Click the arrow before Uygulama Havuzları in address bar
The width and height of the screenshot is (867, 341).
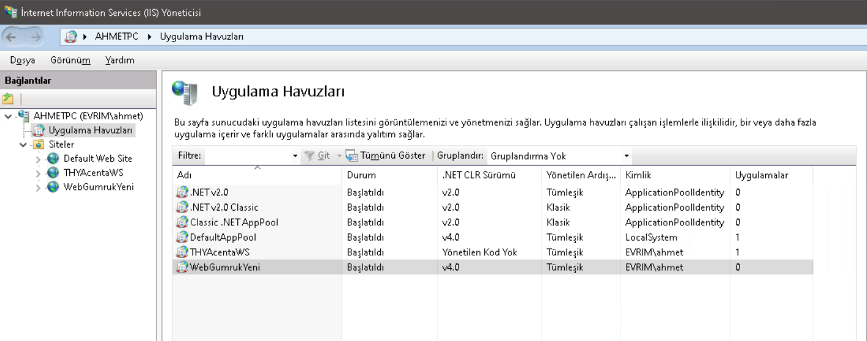150,37
